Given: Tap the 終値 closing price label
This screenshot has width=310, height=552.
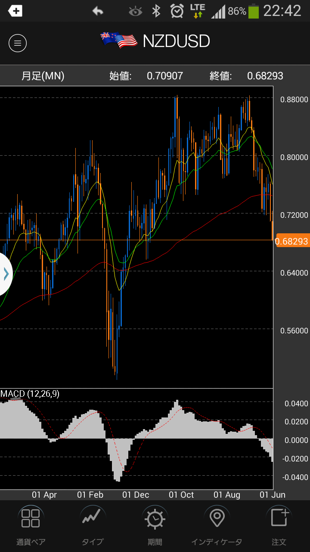Looking at the screenshot, I should click(x=221, y=76).
